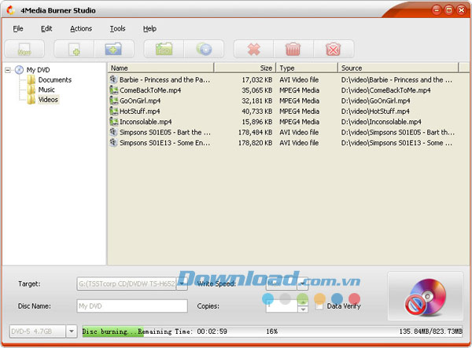Click the ComeBackToMe.mp4 file icon
The image size is (472, 348).
tap(114, 90)
